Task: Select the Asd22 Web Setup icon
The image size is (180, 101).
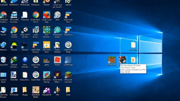Action: [x=36, y=62]
